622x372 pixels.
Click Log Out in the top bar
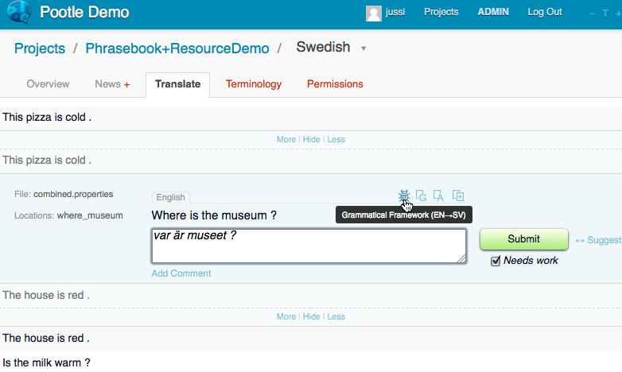[x=544, y=12]
